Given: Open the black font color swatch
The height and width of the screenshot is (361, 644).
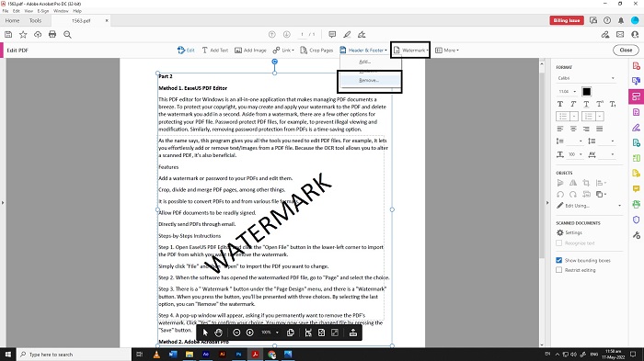Looking at the screenshot, I should [x=587, y=92].
